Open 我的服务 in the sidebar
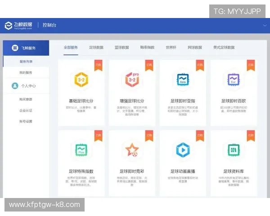Viewport: 270px width, 216px height. pyautogui.click(x=26, y=72)
